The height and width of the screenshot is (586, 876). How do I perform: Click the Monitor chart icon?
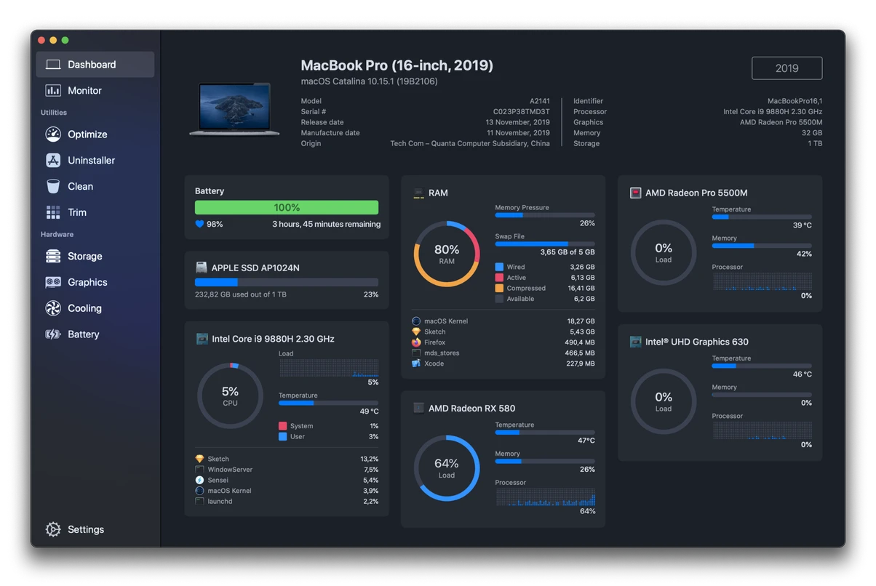53,91
